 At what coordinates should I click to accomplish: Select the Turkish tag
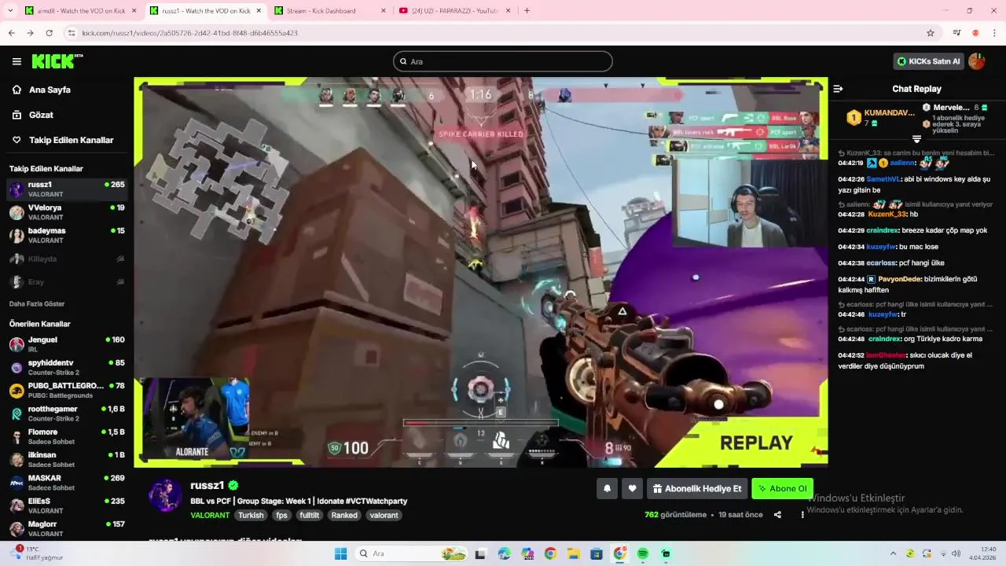[251, 516]
